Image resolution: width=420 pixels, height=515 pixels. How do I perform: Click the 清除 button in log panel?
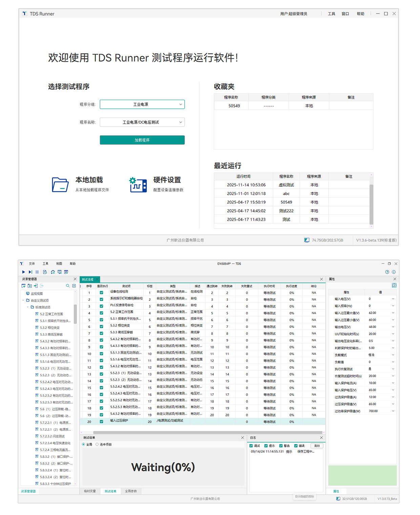tap(317, 446)
